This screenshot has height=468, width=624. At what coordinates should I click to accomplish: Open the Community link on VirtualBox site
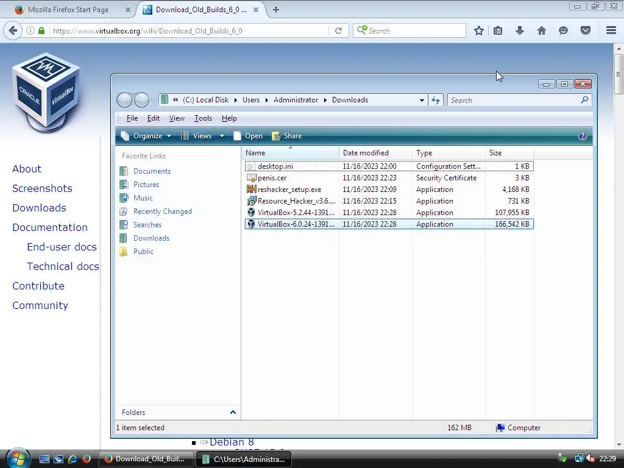tap(40, 305)
